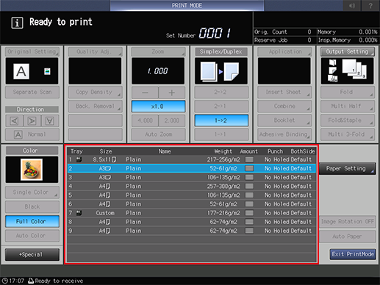The height and width of the screenshot is (285, 380).
Task: Click the Normal orientation button
Action: pyautogui.click(x=32, y=134)
